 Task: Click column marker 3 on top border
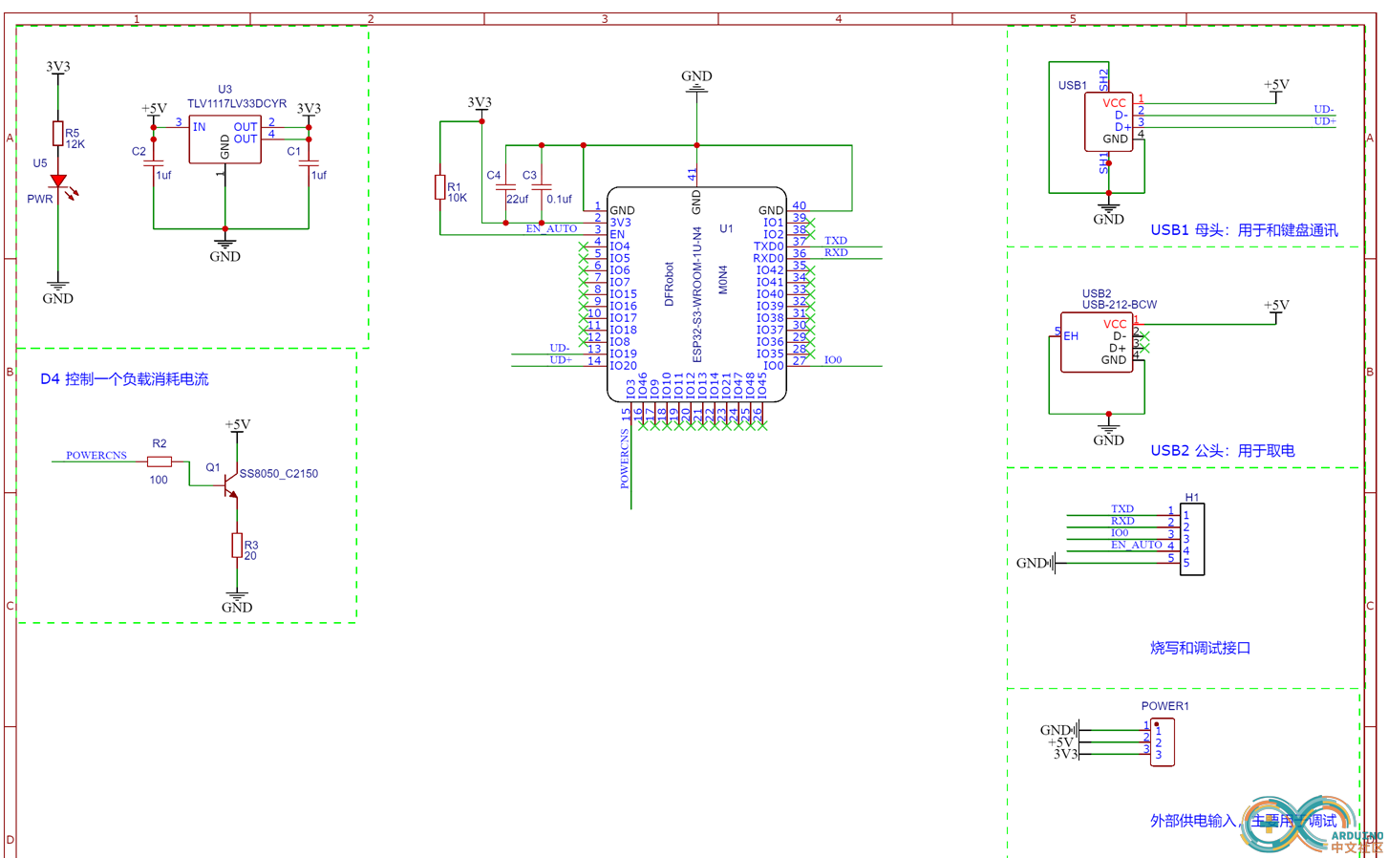click(x=605, y=19)
